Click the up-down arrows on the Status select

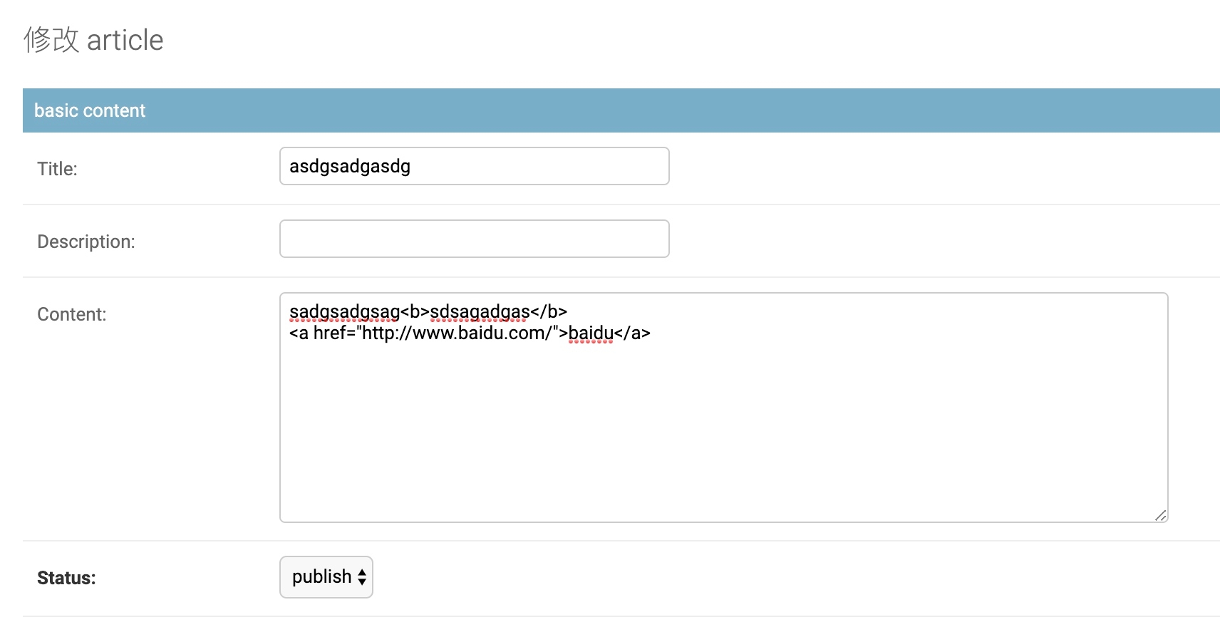(362, 577)
